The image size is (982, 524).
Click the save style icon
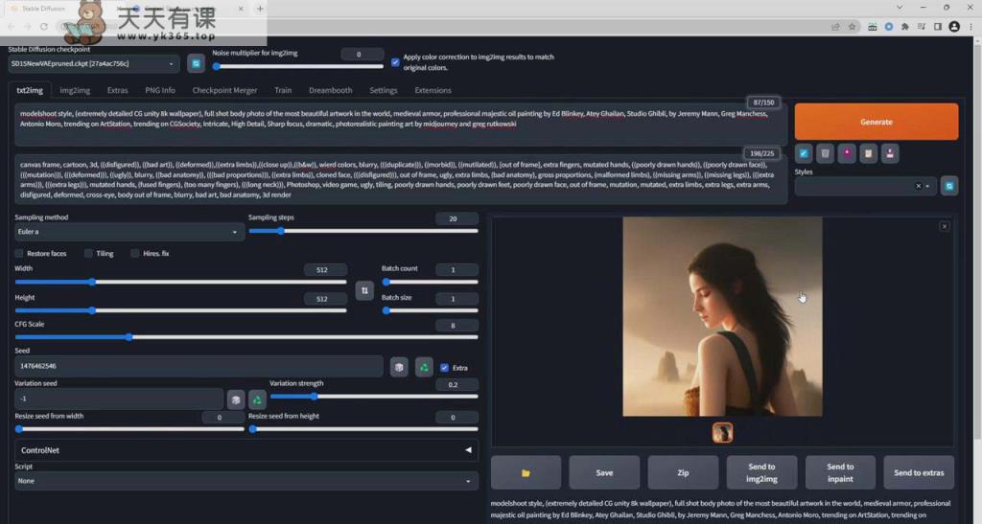(890, 153)
